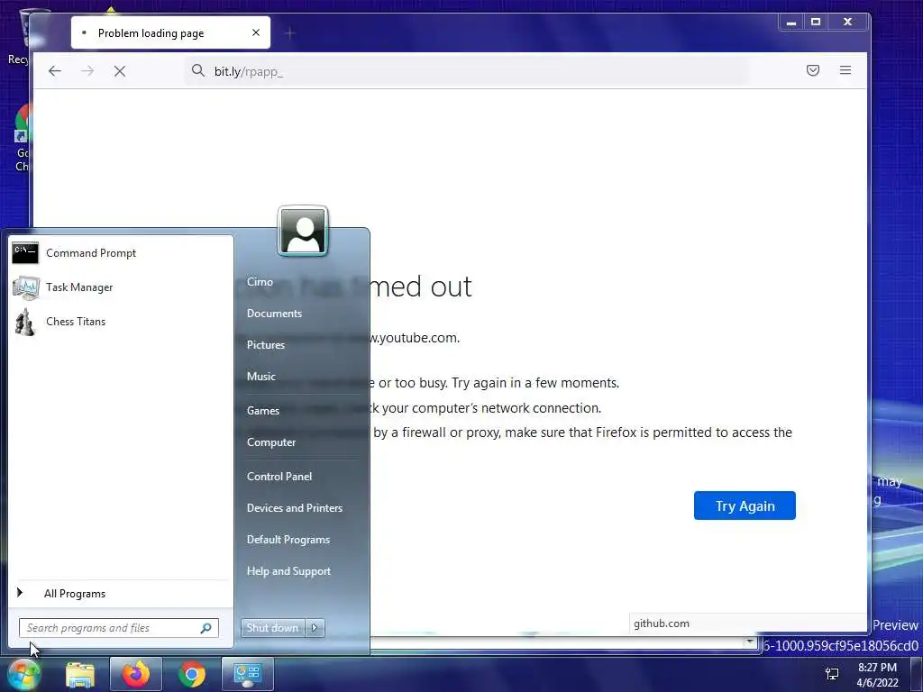Screen dimensions: 923x692
Task: Open Games folder
Action: point(262,411)
